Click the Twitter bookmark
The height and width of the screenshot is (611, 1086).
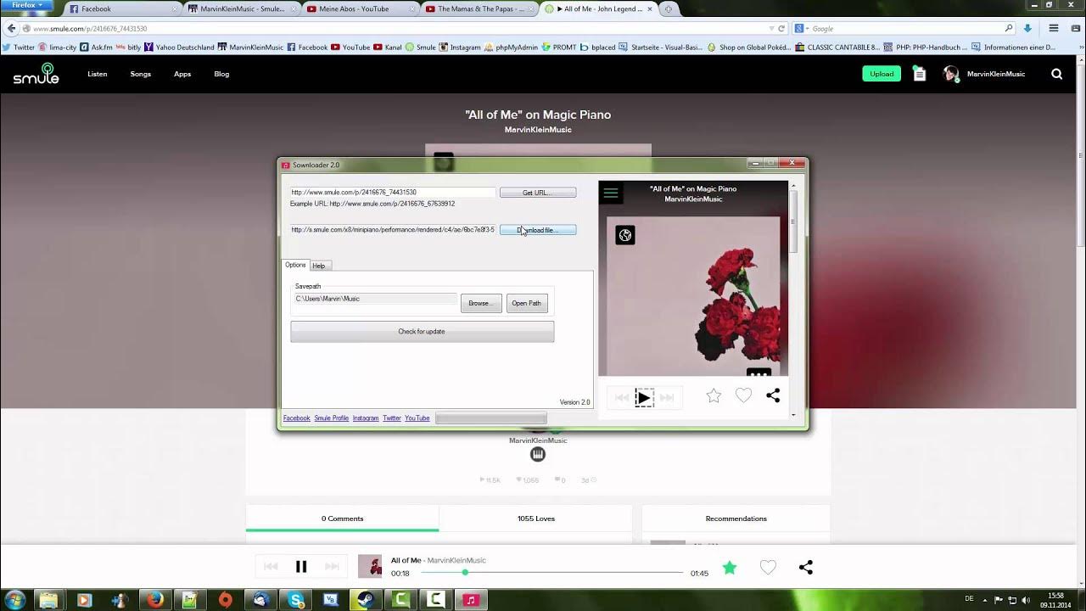(19, 48)
